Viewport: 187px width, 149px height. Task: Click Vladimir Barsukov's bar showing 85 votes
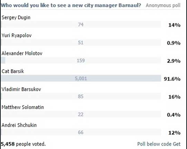coord(81,96)
